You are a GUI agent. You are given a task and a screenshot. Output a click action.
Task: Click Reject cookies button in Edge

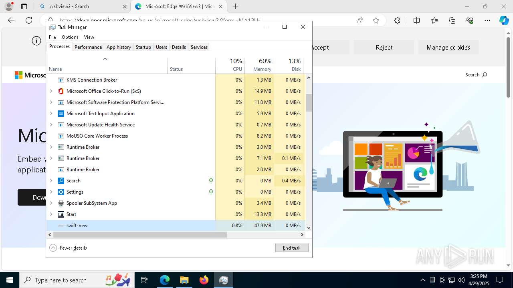[384, 47]
